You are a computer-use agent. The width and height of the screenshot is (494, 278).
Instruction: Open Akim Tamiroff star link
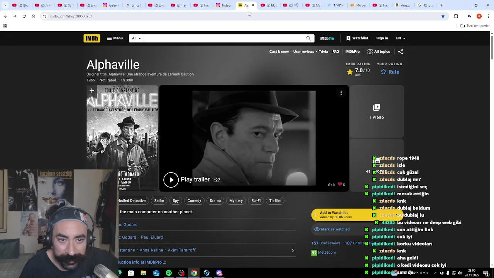[181, 250]
